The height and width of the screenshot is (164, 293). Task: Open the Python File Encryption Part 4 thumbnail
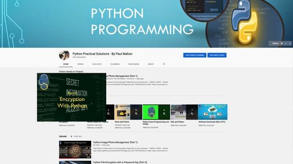pyautogui.click(x=75, y=163)
